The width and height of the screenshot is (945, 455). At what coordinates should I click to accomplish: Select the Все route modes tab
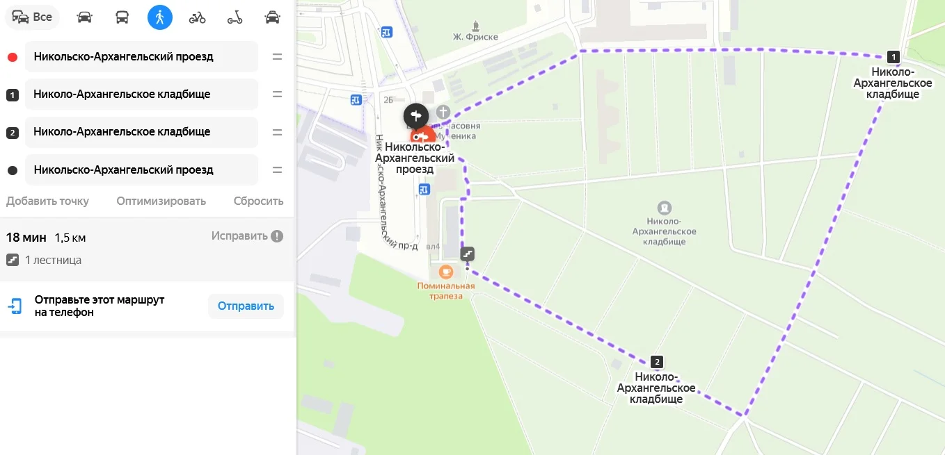tap(32, 17)
